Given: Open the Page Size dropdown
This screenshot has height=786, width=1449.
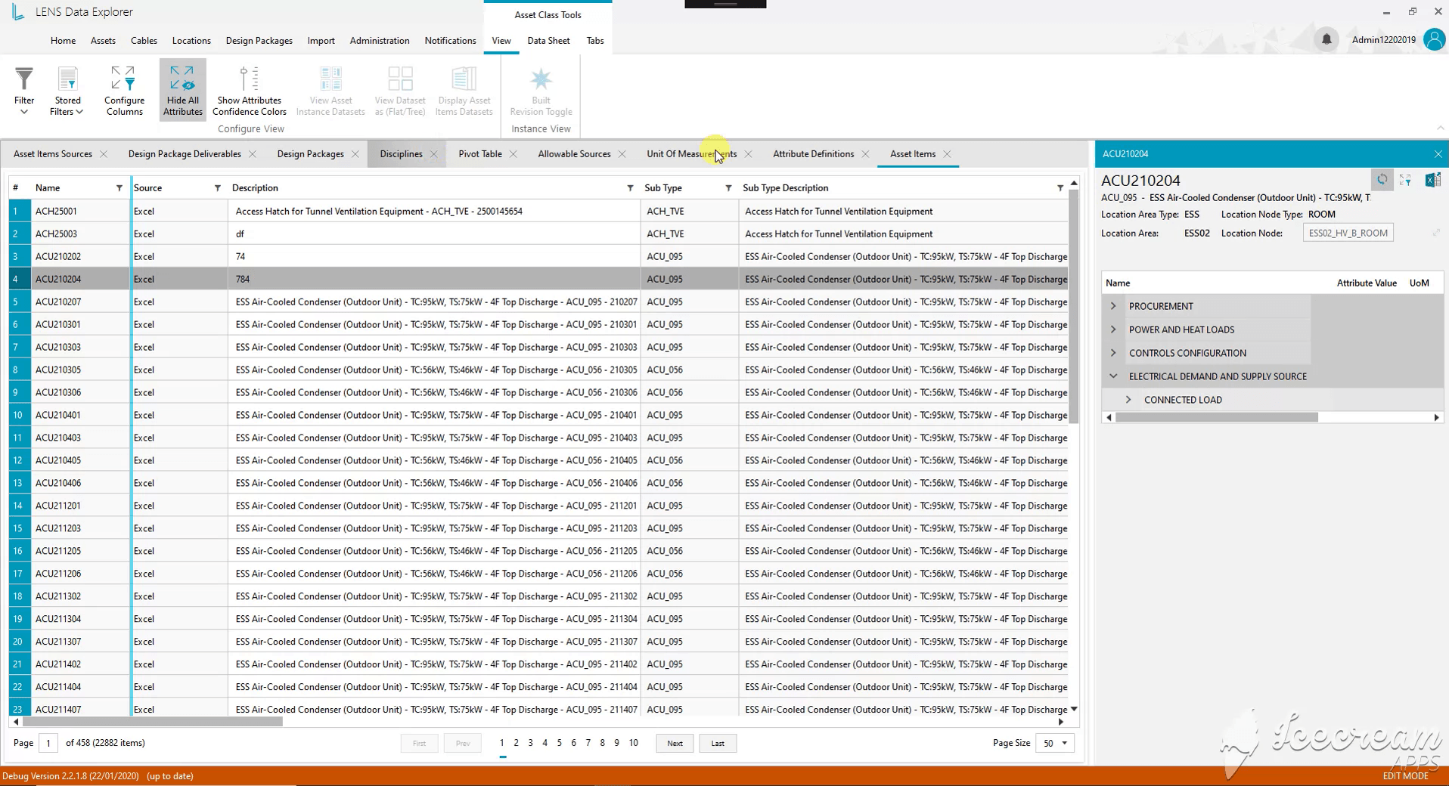Looking at the screenshot, I should pos(1054,743).
